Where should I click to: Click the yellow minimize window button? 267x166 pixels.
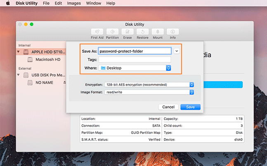pyautogui.click(x=26, y=24)
